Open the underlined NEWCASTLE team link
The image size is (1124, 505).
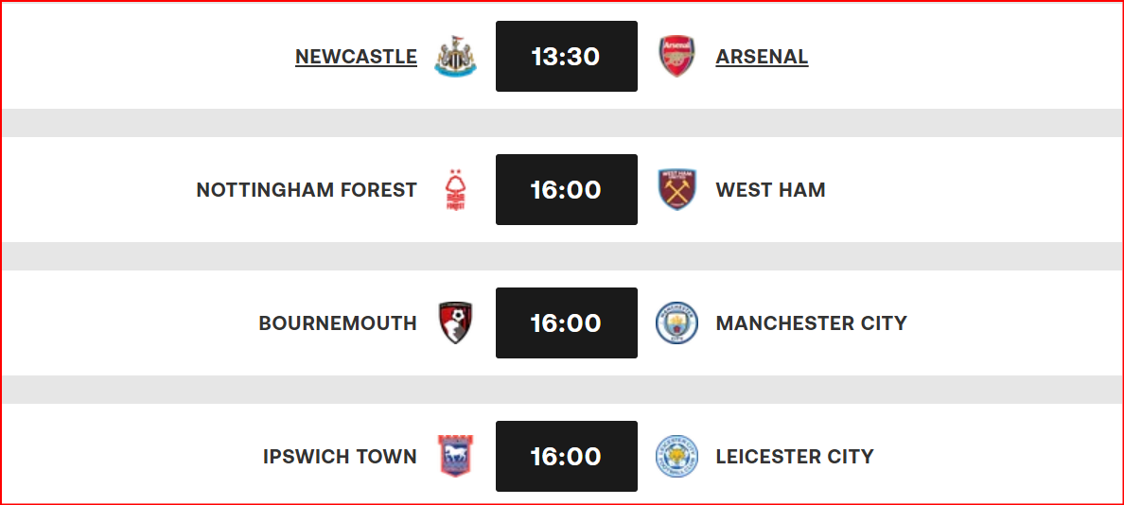[x=357, y=57]
